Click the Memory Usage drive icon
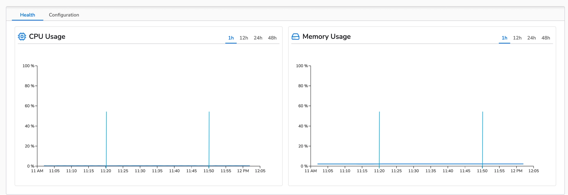The width and height of the screenshot is (568, 195). pos(296,37)
